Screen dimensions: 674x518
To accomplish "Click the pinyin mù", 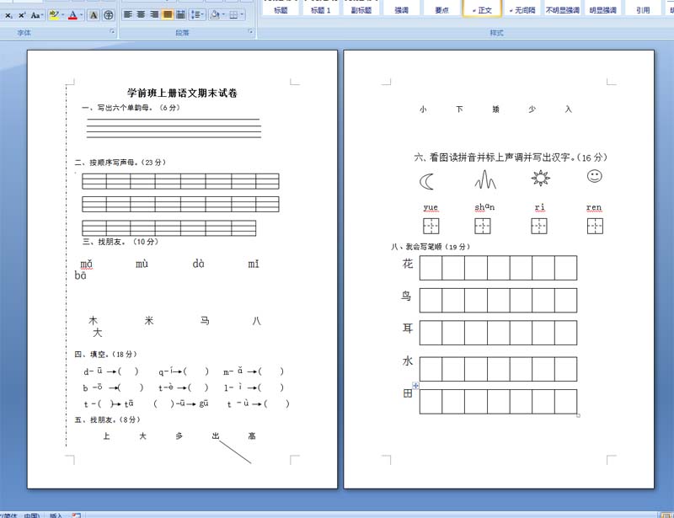I will click(142, 264).
